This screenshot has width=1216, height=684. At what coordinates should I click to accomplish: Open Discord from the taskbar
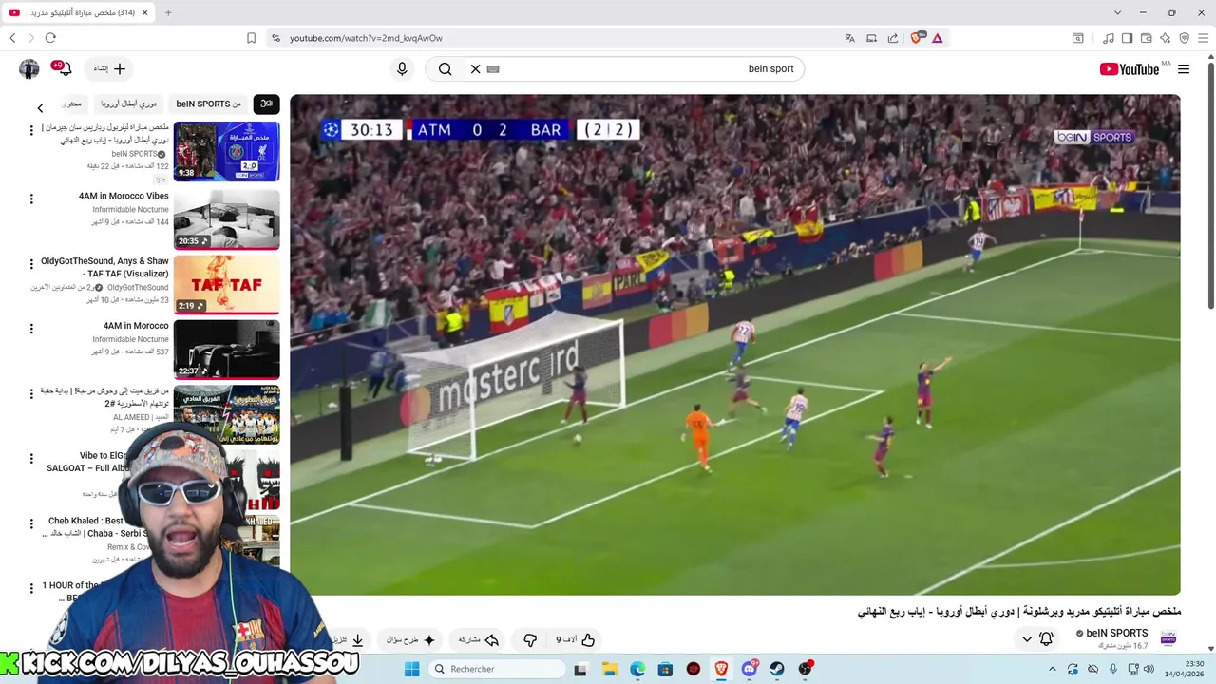click(x=750, y=669)
